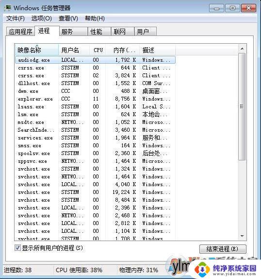Select svchost.exe row with 8,484 K
This screenshot has width=261, height=279.
click(95, 200)
